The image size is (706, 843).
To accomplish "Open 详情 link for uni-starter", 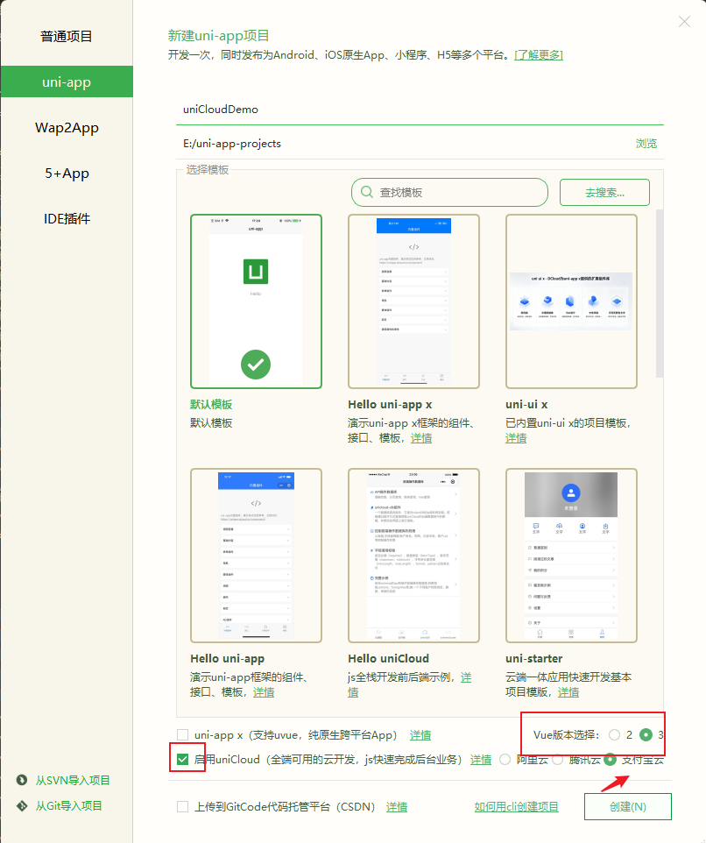I will tap(568, 692).
